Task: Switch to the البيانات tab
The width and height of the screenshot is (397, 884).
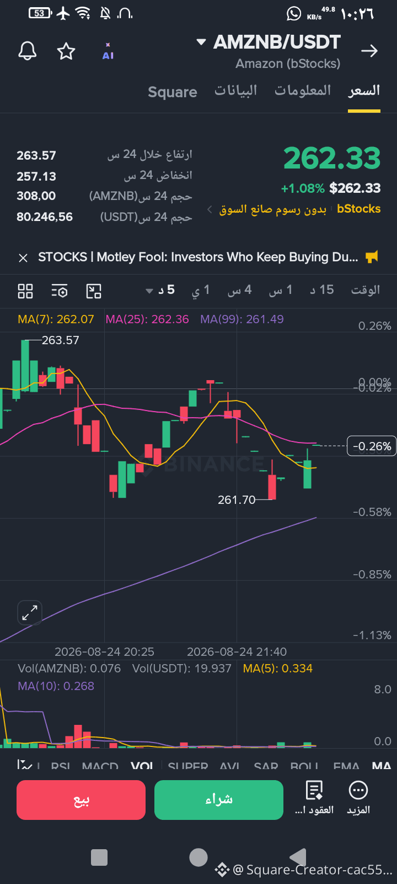Action: (236, 91)
